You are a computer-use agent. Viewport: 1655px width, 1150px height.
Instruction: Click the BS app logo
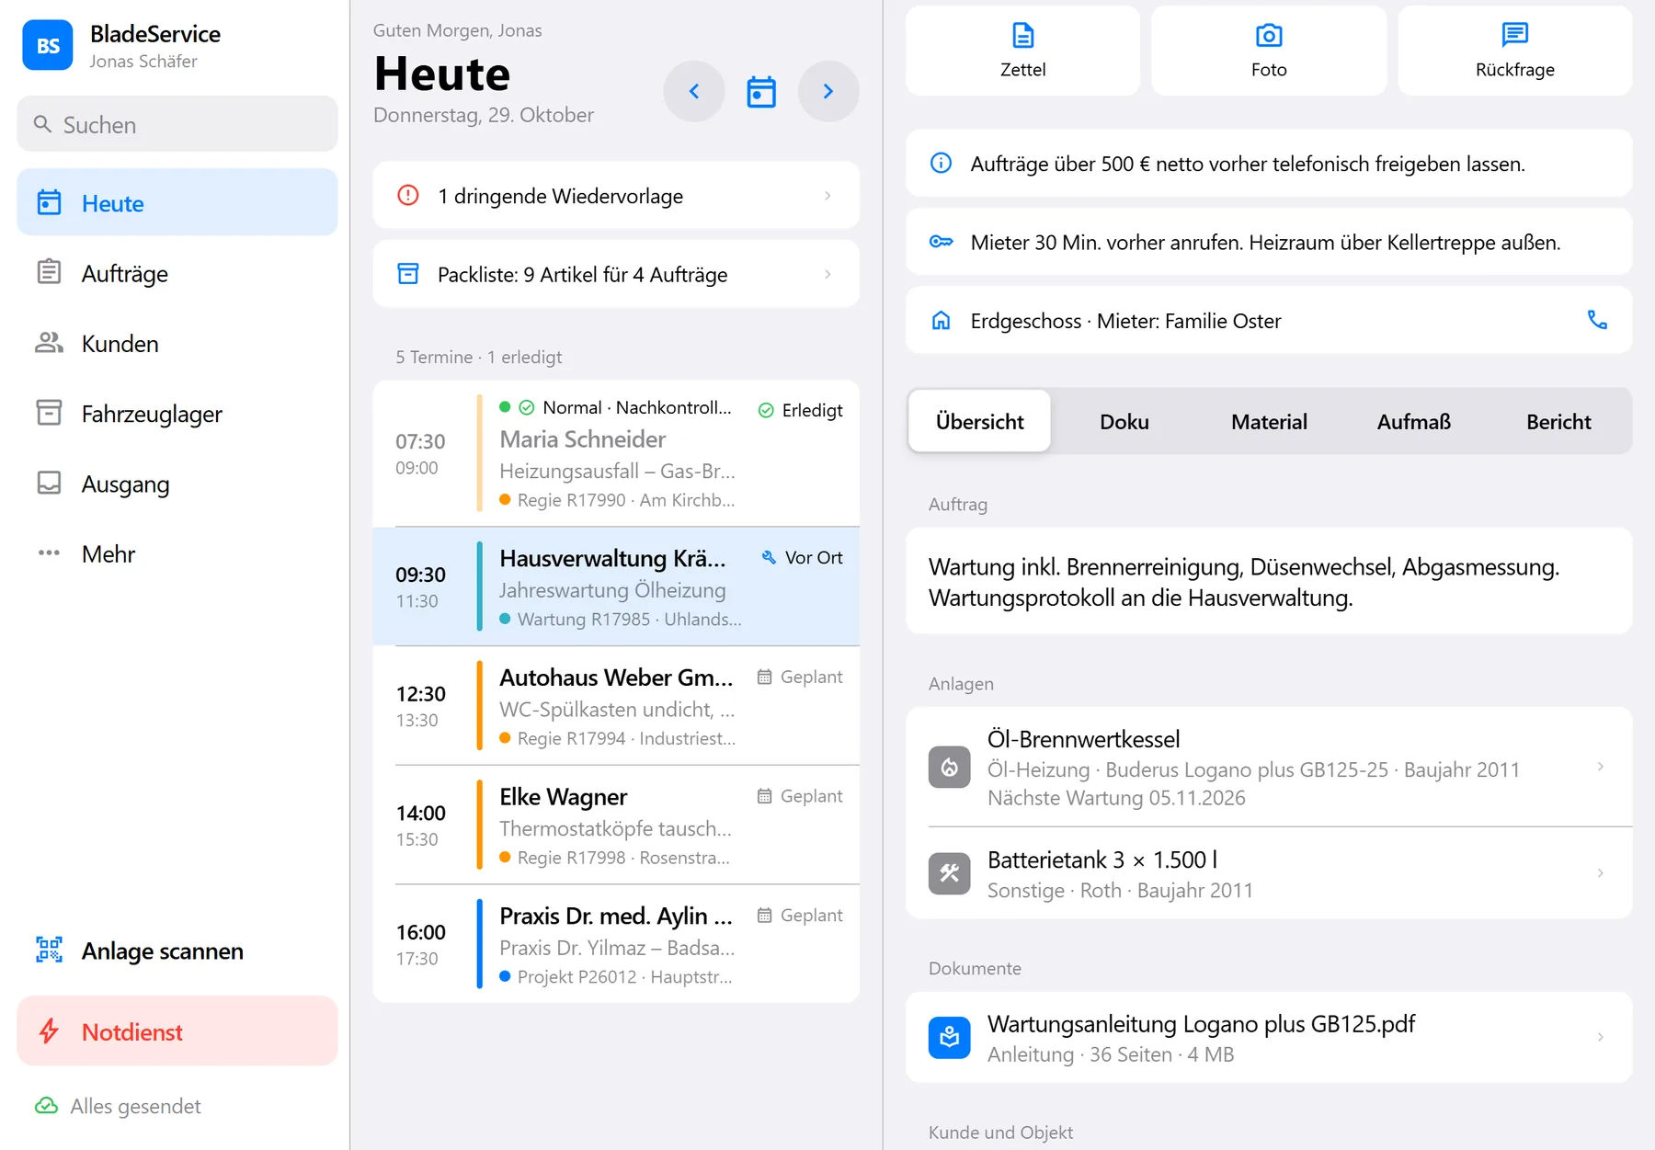pos(48,46)
